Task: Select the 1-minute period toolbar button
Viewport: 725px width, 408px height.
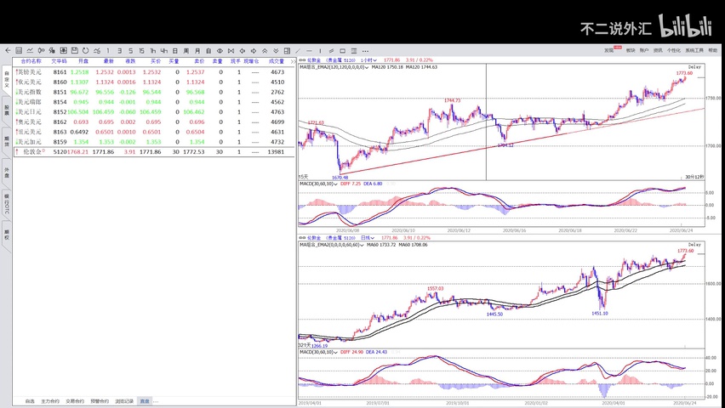Action: pyautogui.click(x=108, y=50)
